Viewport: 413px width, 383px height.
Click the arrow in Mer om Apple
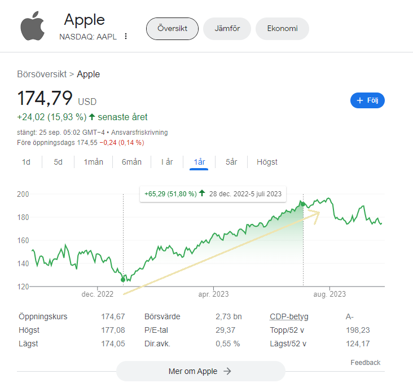click(x=227, y=371)
